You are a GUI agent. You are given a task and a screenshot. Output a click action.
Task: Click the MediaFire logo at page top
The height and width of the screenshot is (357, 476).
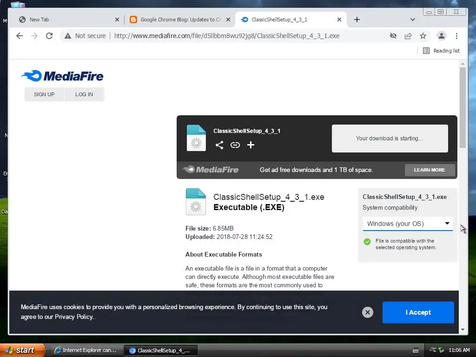pos(62,76)
